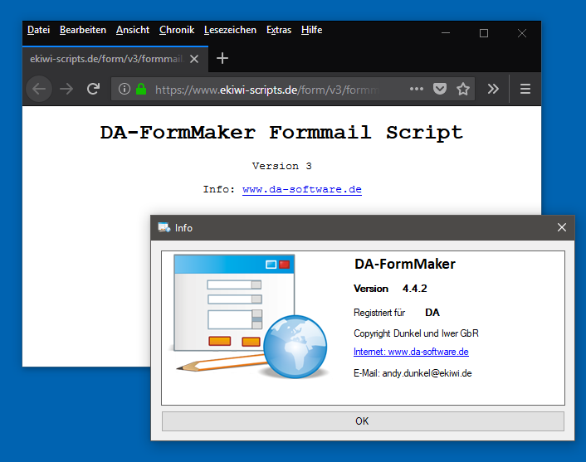Open a new tab with the plus button
This screenshot has width=586, height=462.
click(222, 58)
